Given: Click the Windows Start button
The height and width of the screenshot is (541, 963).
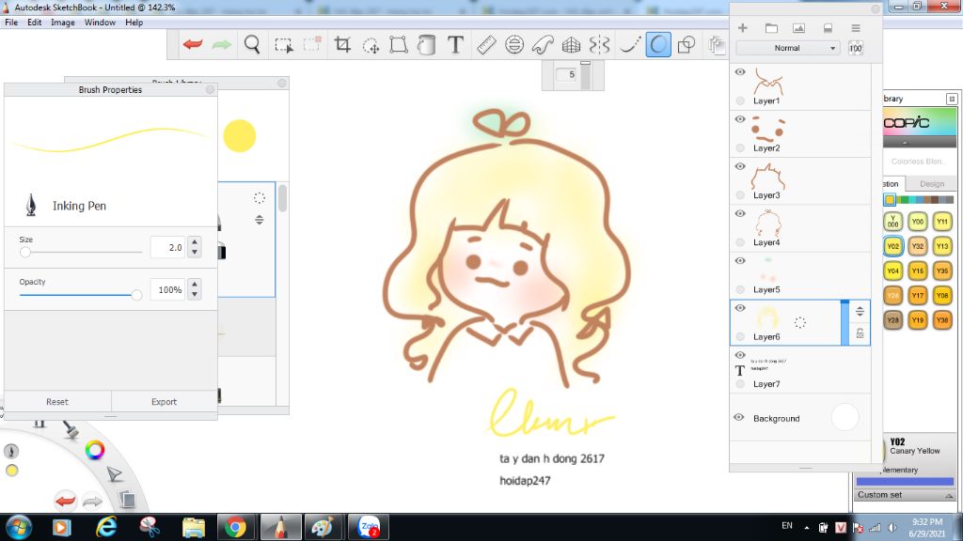Looking at the screenshot, I should pos(19,527).
